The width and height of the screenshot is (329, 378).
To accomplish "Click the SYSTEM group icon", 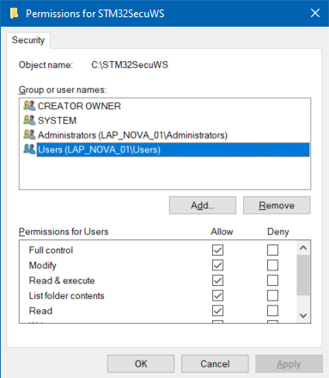I will 29,121.
